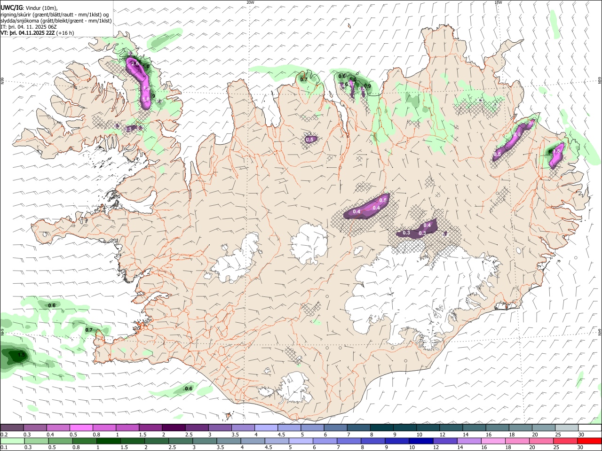Select the grey-blue swatch labeled 3.5 in lower legend
This screenshot has width=602, height=451.
coord(229,441)
